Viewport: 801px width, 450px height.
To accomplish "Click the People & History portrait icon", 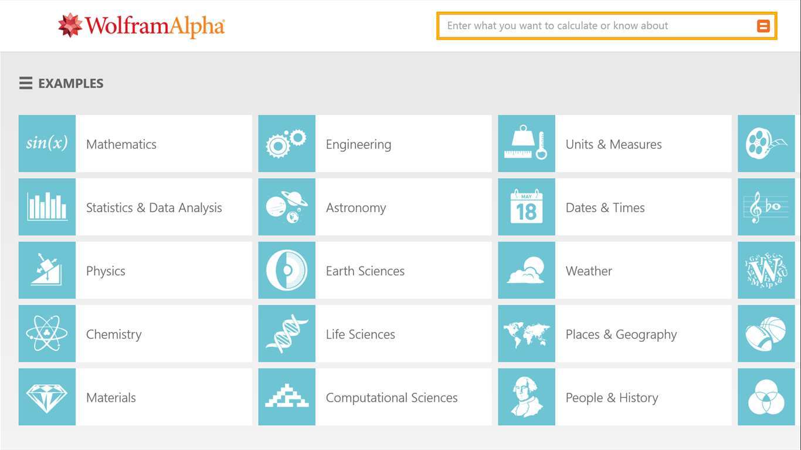I will [527, 397].
